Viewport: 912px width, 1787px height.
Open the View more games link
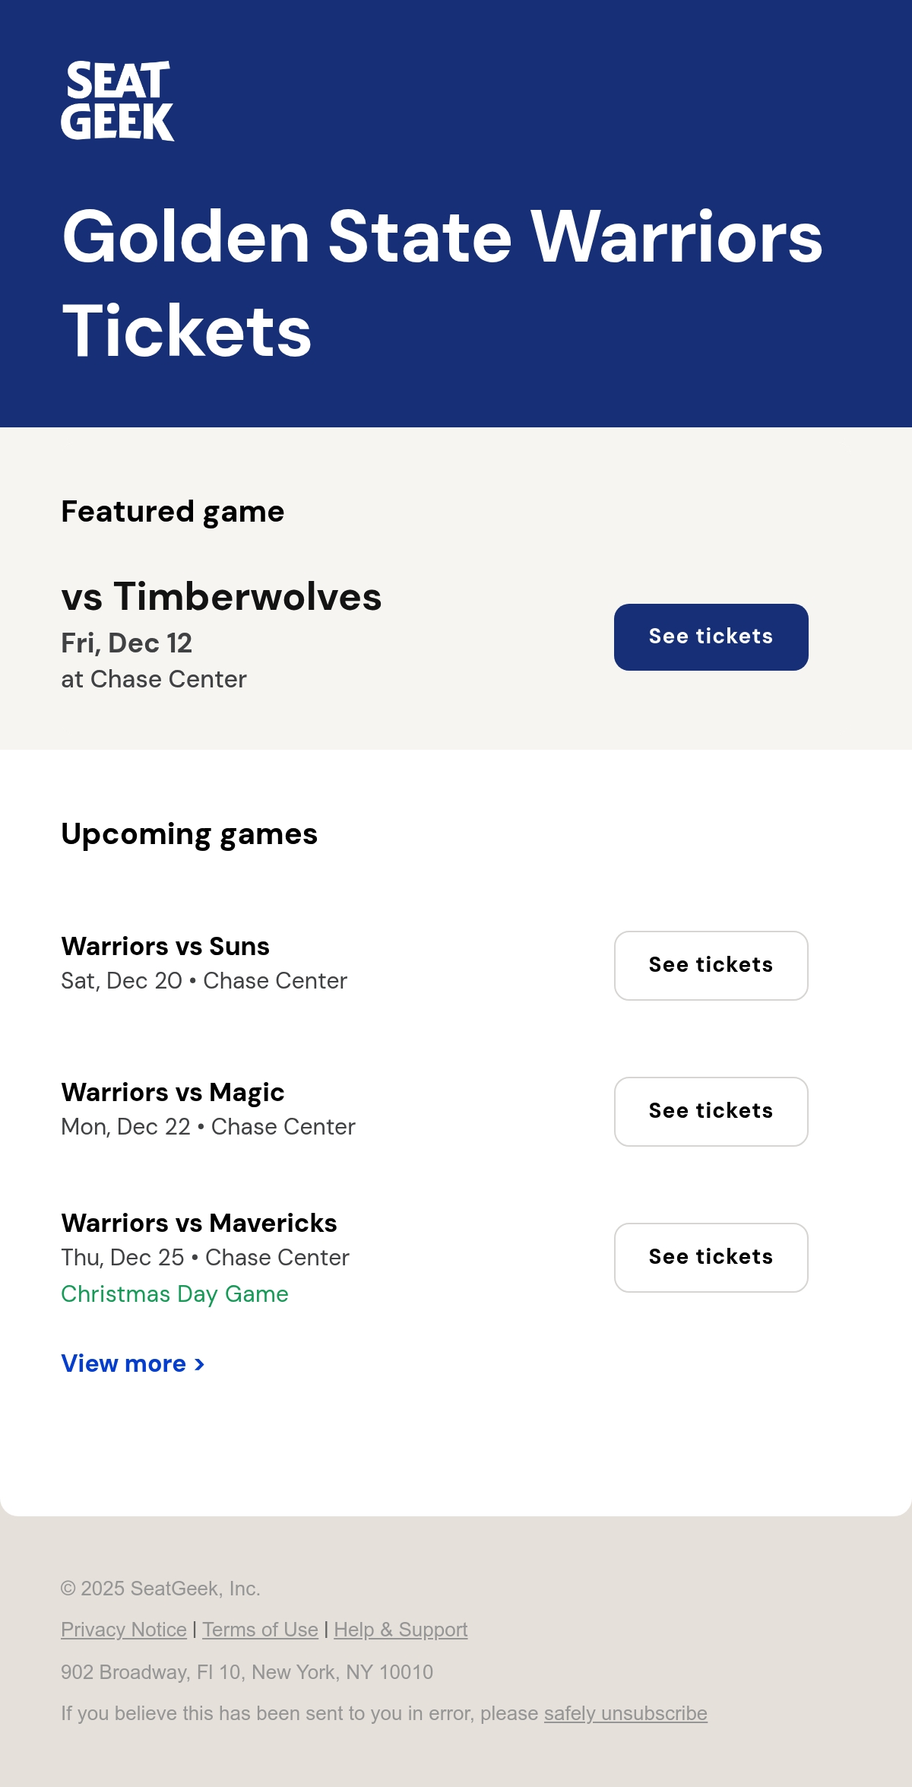tap(133, 1363)
